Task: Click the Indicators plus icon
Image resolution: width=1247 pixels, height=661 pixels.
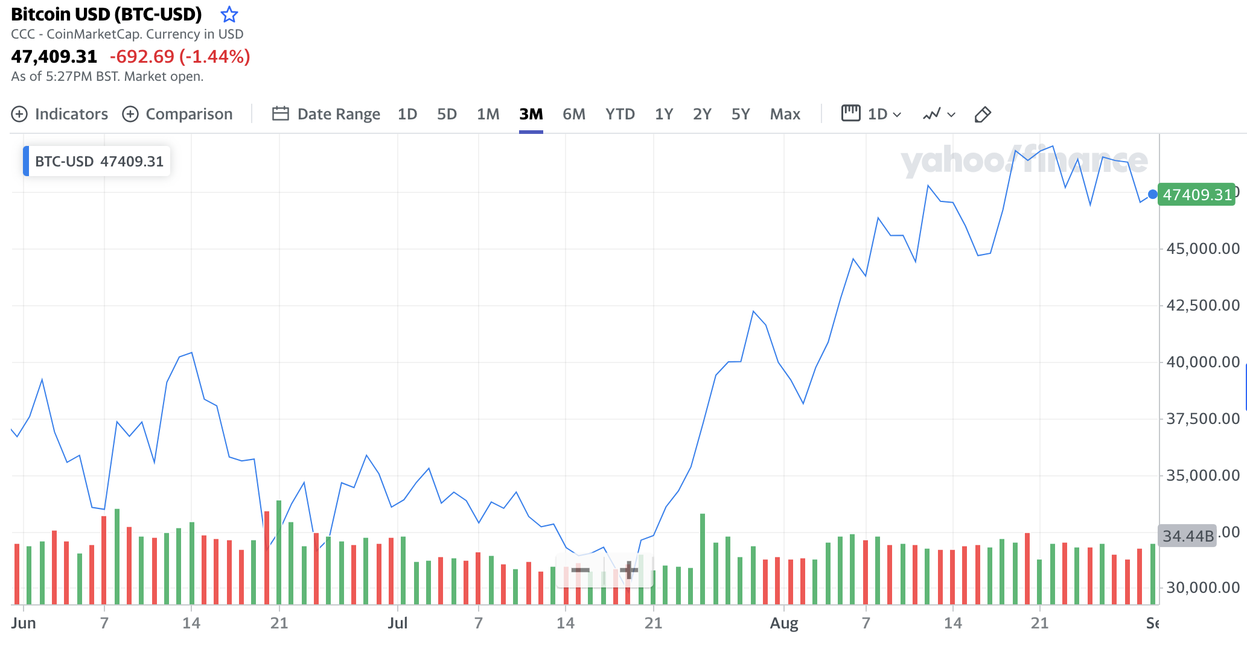Action: [x=19, y=114]
